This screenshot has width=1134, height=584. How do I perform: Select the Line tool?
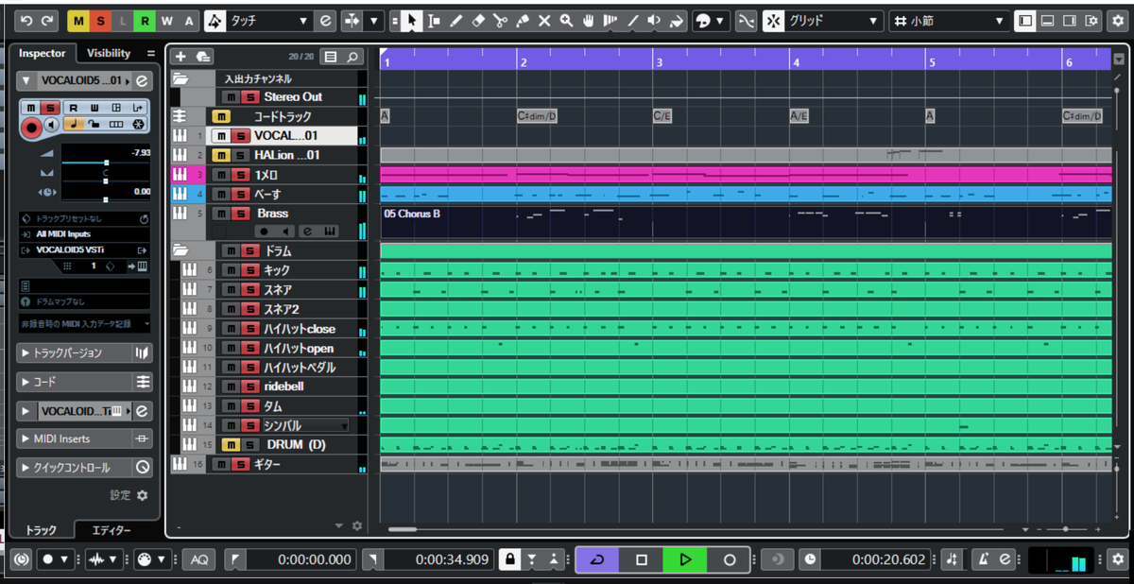[632, 20]
